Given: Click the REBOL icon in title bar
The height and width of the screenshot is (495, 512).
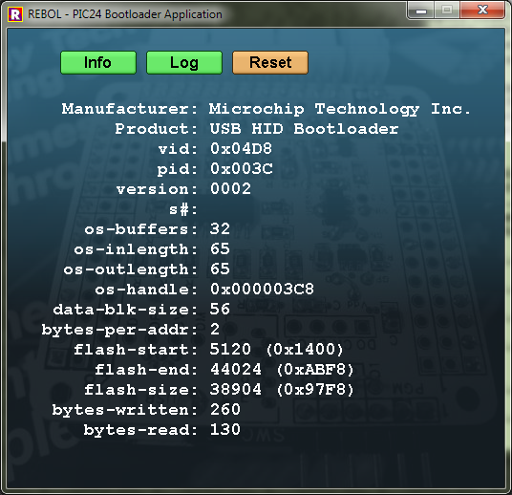Looking at the screenshot, I should tap(15, 14).
